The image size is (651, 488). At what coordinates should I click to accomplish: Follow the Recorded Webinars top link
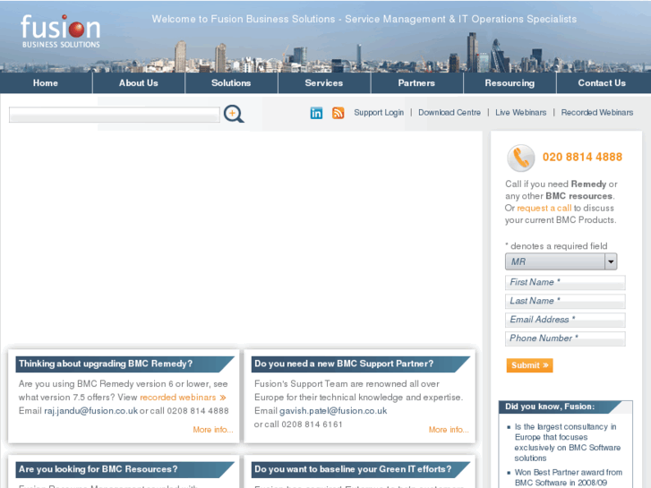click(x=597, y=113)
